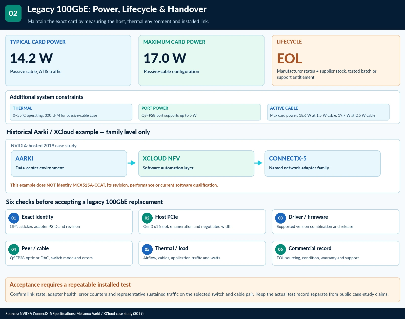
Task: Click the "AARKI" card title
Action: 24,158
